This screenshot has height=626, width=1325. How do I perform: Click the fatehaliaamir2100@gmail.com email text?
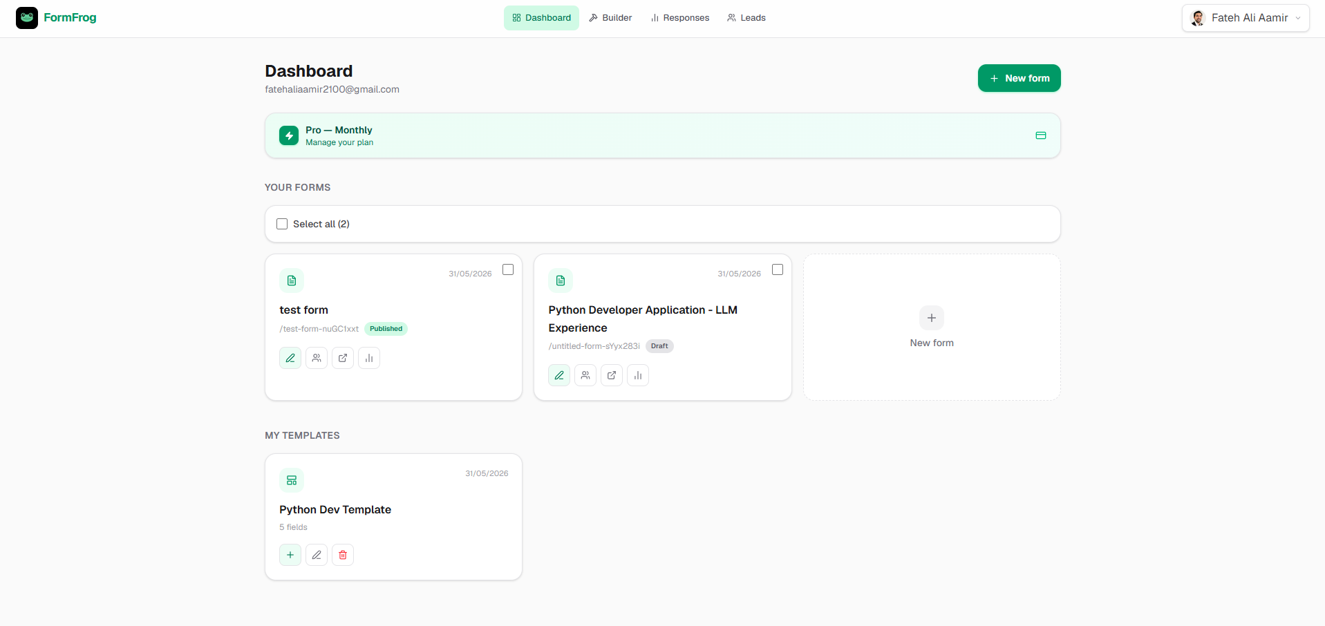(x=332, y=89)
